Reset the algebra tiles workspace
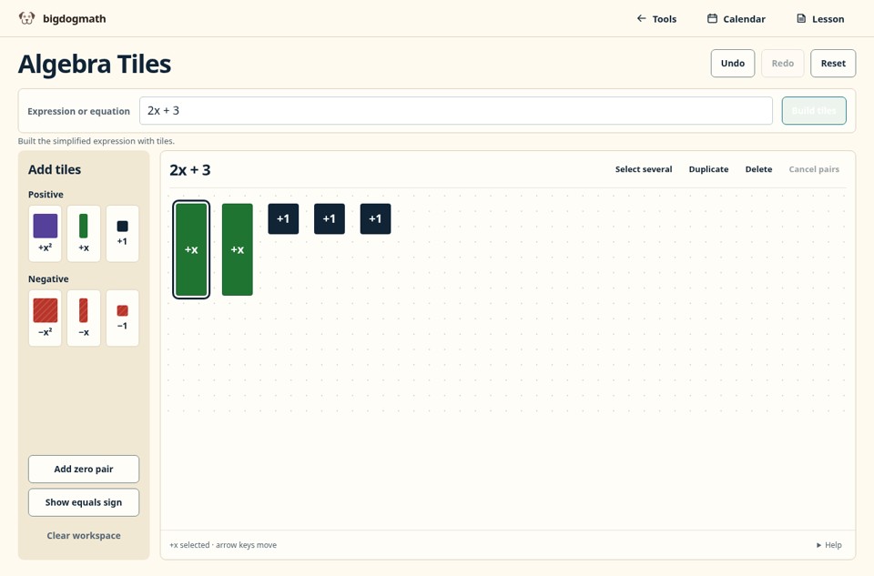 coord(833,64)
